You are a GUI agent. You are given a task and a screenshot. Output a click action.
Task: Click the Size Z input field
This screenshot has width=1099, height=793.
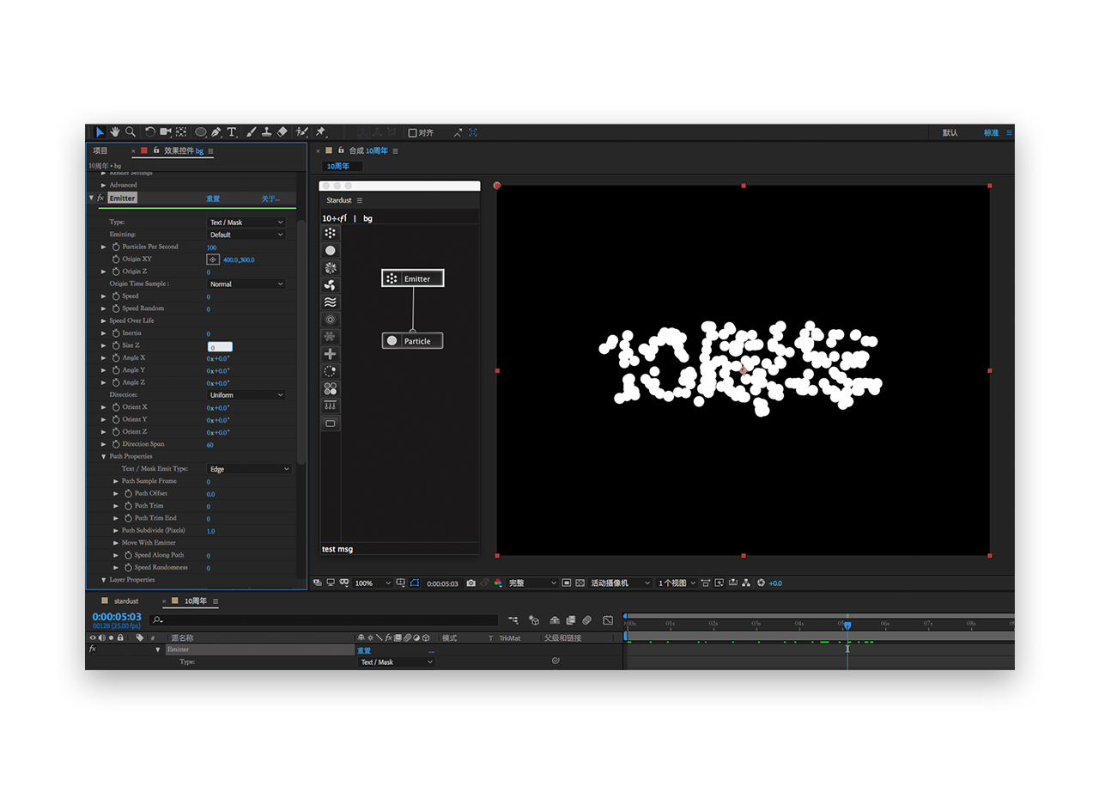(220, 346)
